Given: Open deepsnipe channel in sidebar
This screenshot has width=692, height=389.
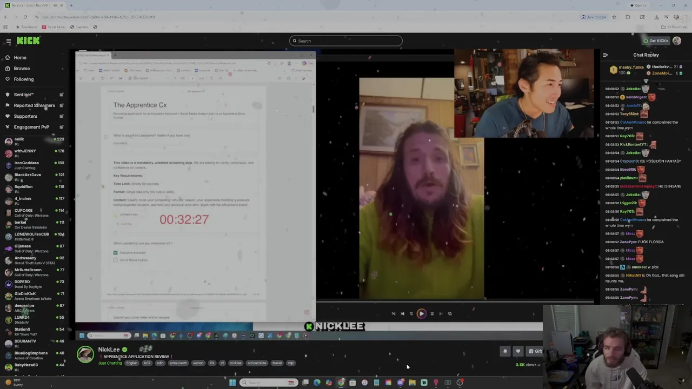Looking at the screenshot, I should pos(34,307).
